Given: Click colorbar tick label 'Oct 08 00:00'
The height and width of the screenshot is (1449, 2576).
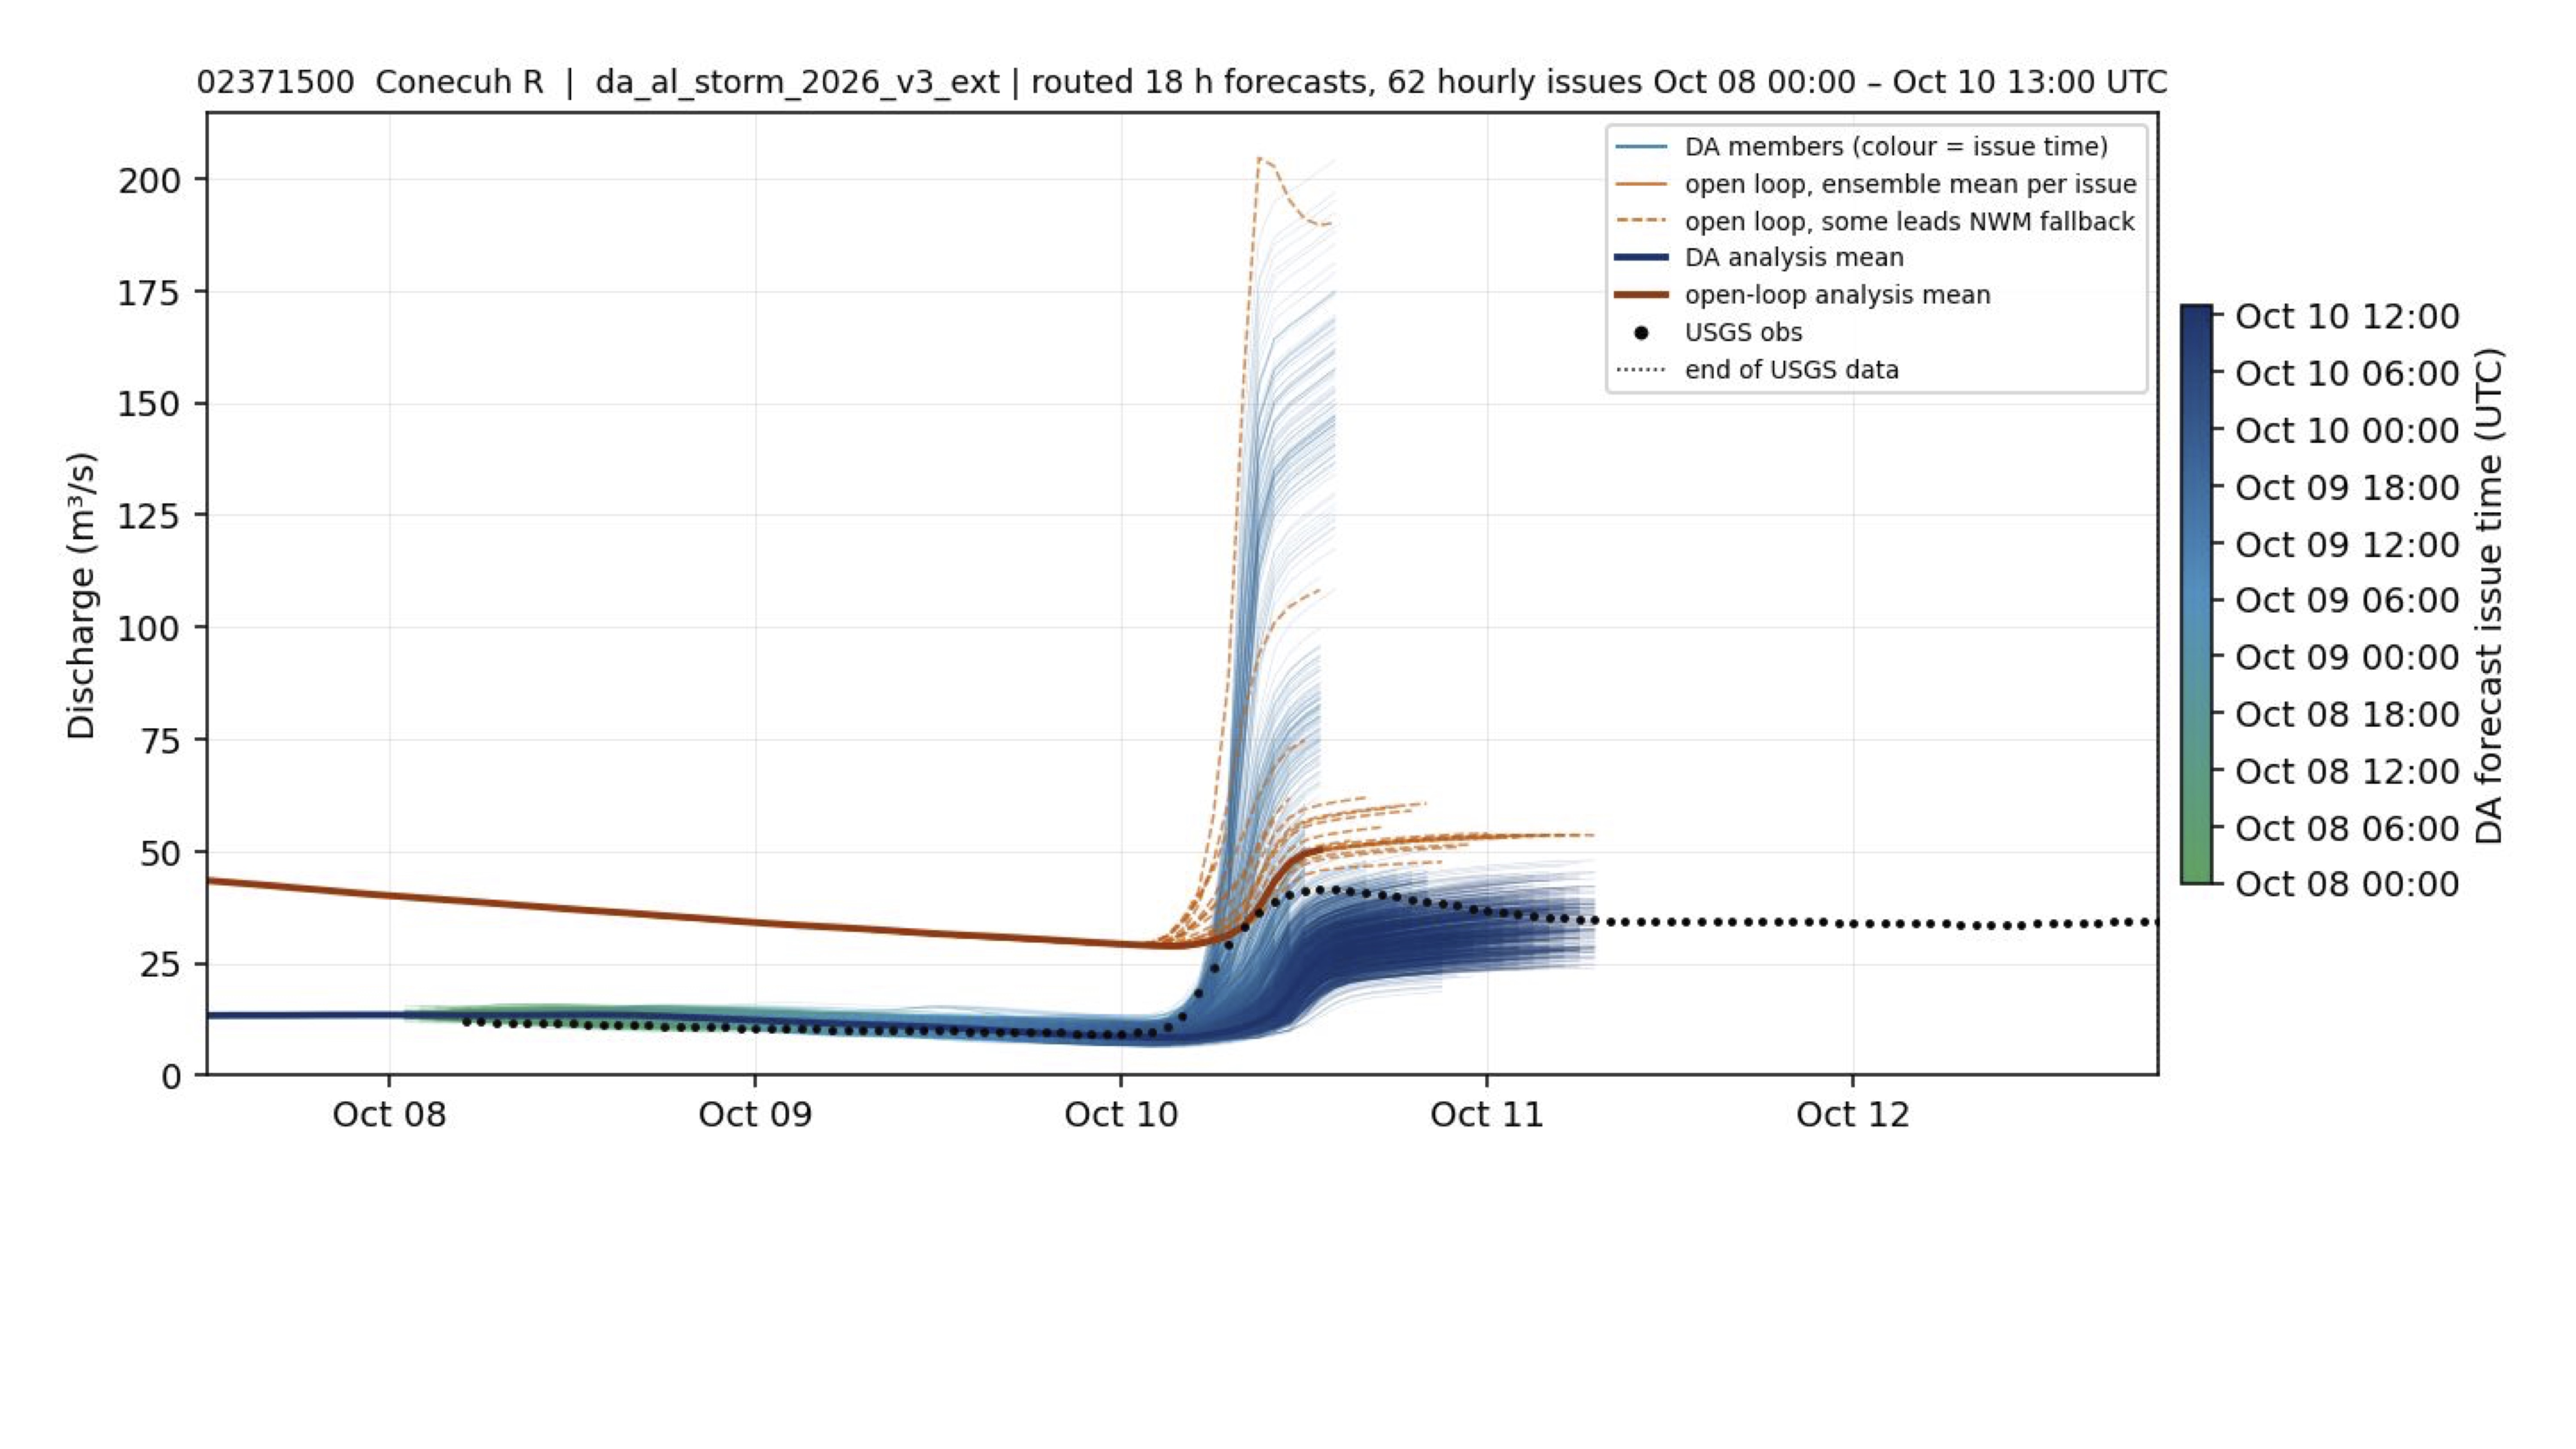Looking at the screenshot, I should coord(2347,884).
